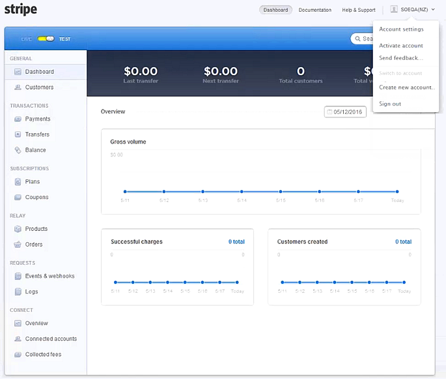The width and height of the screenshot is (446, 379).
Task: Click LIVE mode label
Action: coord(27,39)
